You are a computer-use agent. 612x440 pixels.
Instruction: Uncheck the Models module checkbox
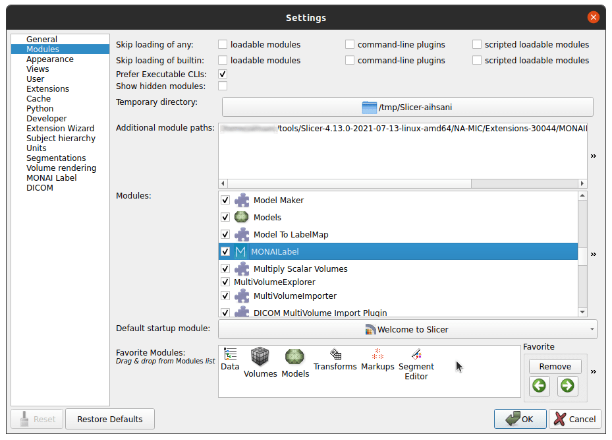[x=225, y=217]
